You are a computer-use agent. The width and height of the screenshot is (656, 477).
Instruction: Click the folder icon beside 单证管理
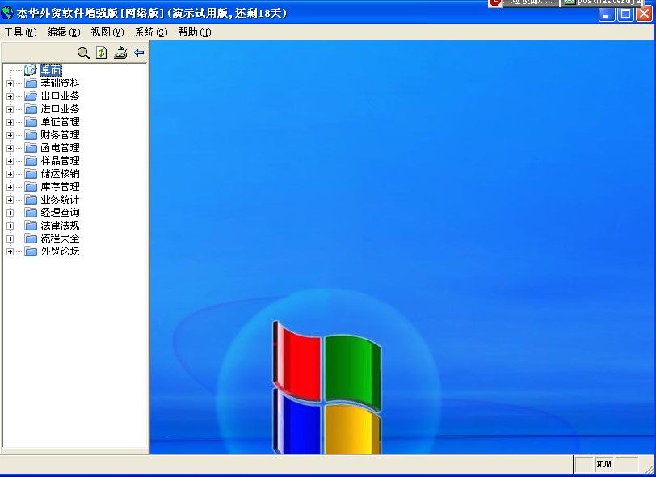pyautogui.click(x=31, y=122)
